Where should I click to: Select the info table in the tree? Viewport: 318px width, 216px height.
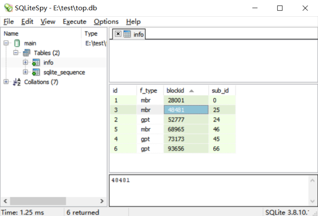click(48, 62)
